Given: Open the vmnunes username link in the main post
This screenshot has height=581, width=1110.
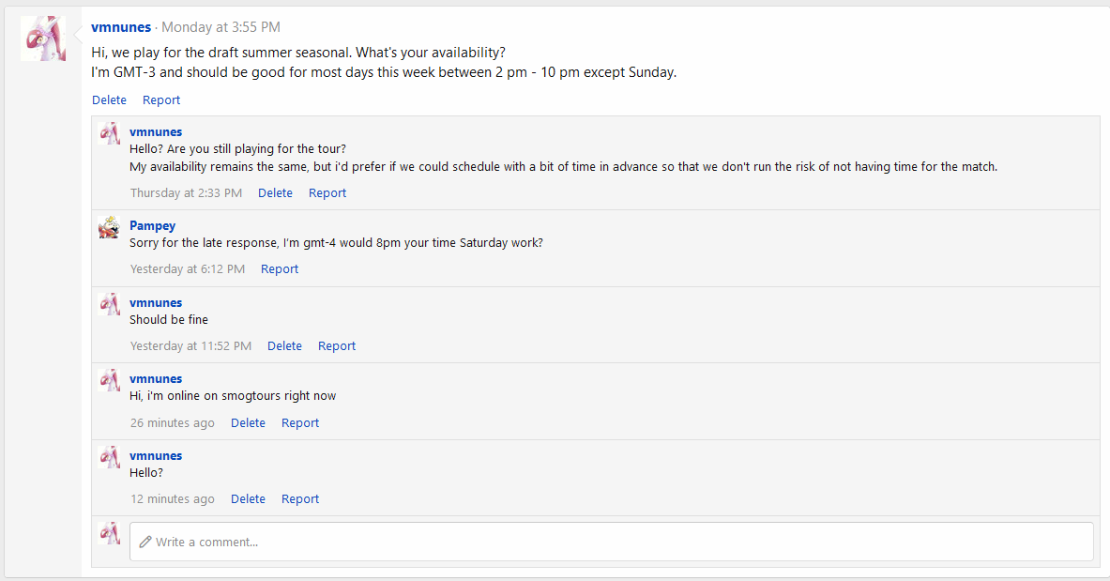Looking at the screenshot, I should click(x=121, y=27).
